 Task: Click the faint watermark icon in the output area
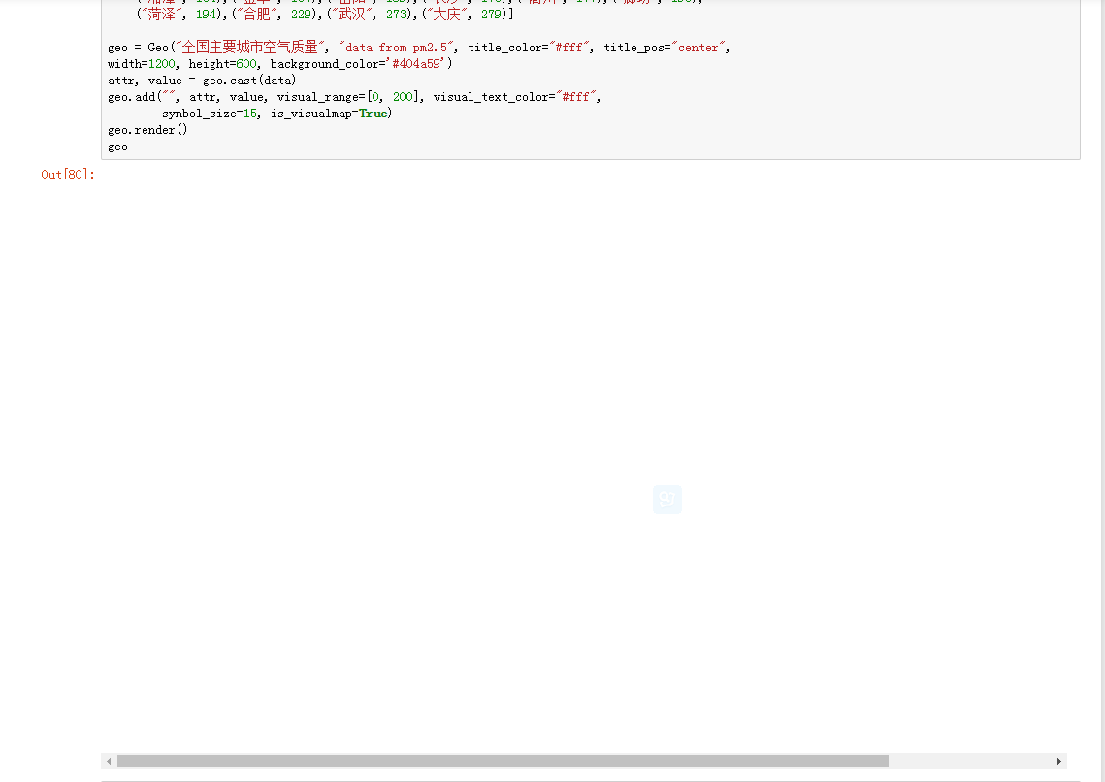(666, 499)
